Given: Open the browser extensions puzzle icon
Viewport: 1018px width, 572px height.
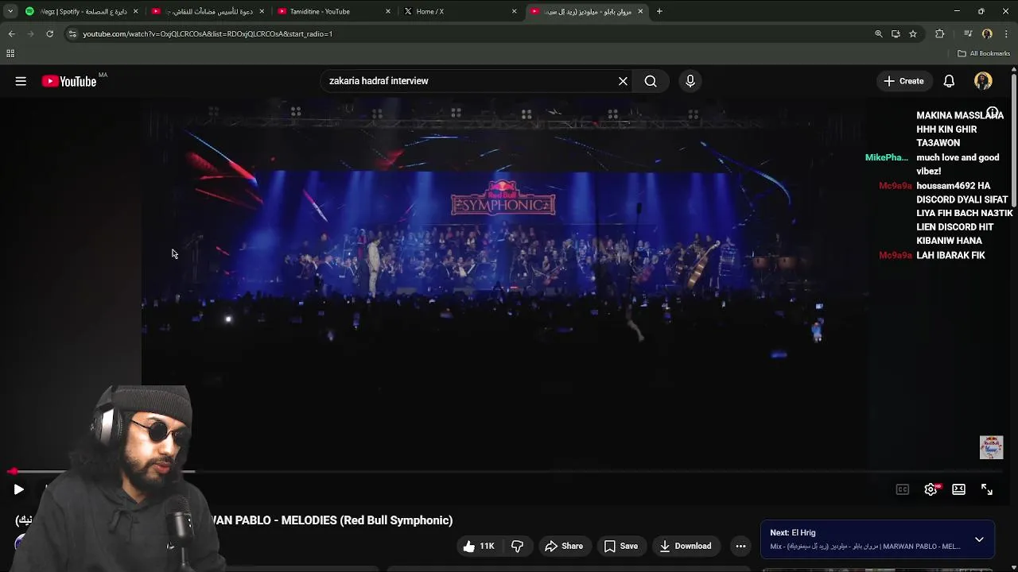Looking at the screenshot, I should (x=940, y=33).
